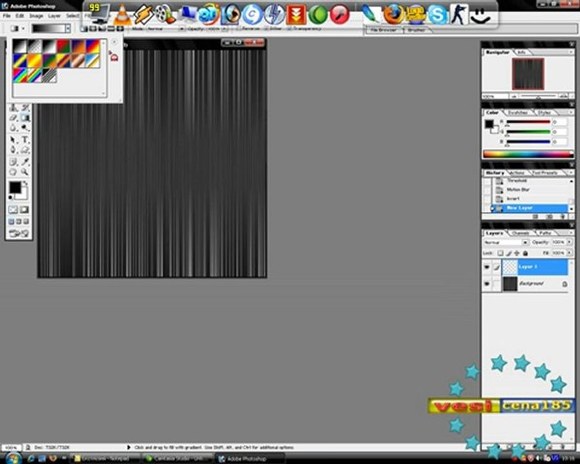Image resolution: width=580 pixels, height=464 pixels.
Task: Toggle Reverse checkbox in options bar
Action: coord(239,28)
